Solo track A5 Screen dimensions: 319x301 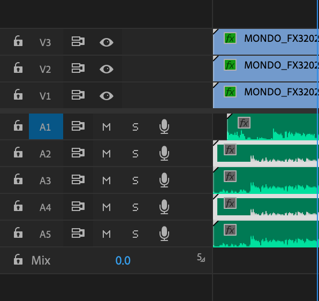point(135,234)
